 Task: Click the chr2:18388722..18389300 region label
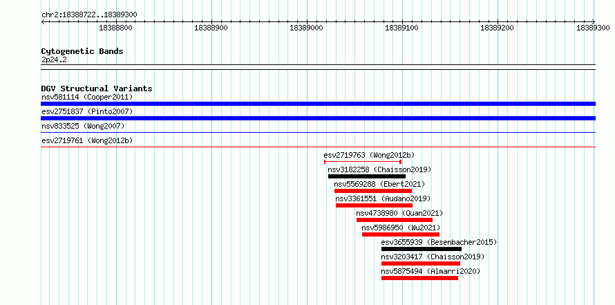click(x=89, y=15)
